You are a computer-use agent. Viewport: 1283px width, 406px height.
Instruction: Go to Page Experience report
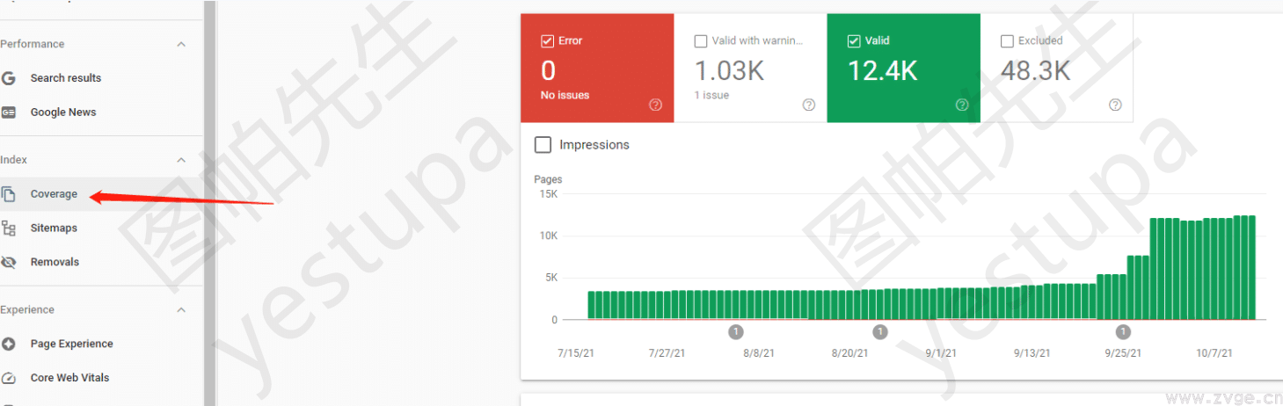point(71,344)
